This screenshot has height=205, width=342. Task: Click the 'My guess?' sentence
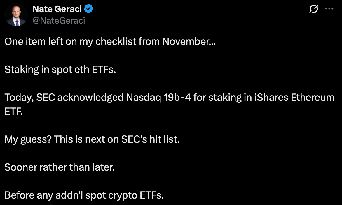[92, 139]
